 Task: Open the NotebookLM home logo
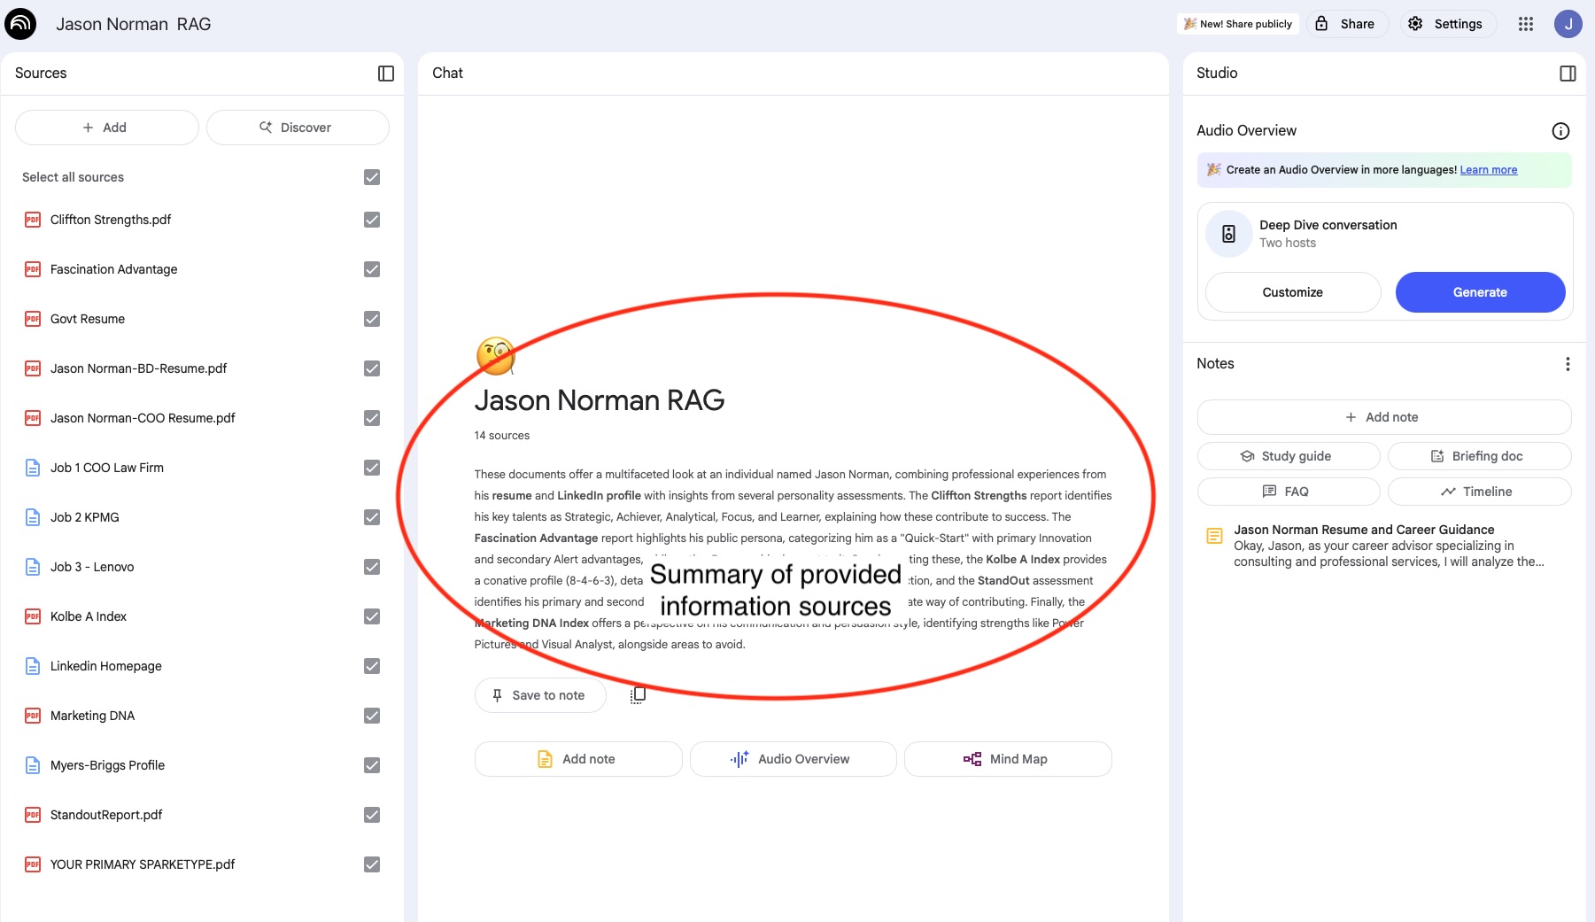(x=20, y=24)
